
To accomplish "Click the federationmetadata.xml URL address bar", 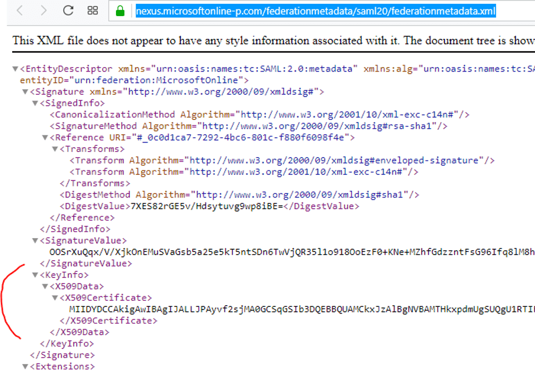I will pyautogui.click(x=316, y=11).
